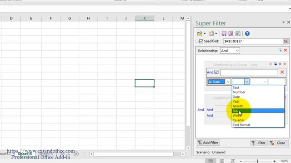Choose Text format from the filter type list
This screenshot has width=291, height=163.
click(x=258, y=125)
